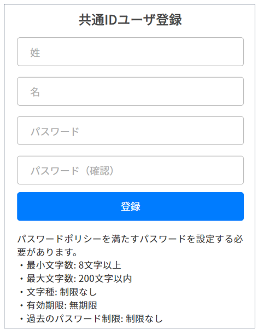Select the 文字種 policy bullet label
The height and width of the screenshot is (330, 258).
(40, 292)
